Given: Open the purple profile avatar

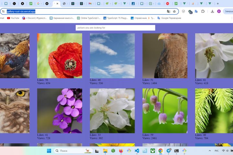Looking at the screenshot, I should point(219,11).
